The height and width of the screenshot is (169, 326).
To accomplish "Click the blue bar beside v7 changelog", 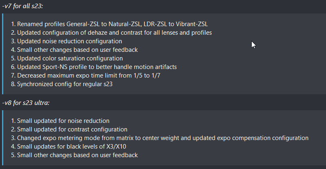I will tap(3, 54).
